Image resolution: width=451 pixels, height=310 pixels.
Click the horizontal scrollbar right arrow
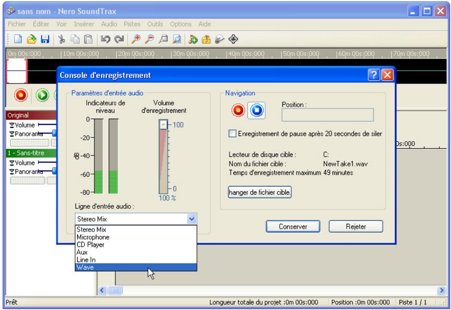(x=442, y=290)
